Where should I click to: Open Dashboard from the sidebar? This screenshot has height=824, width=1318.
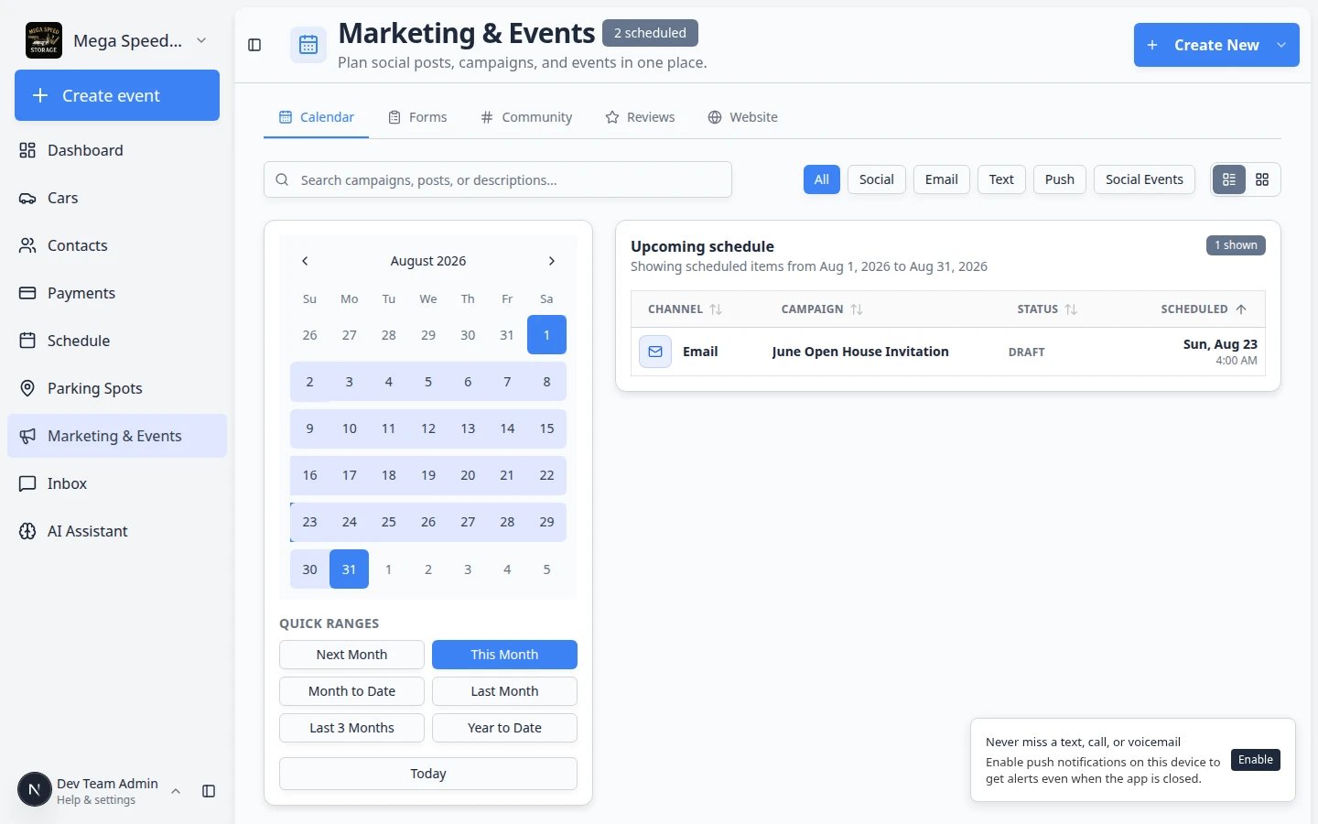(117, 150)
